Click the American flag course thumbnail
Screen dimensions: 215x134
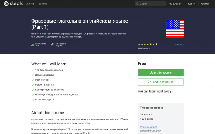pos(175,29)
